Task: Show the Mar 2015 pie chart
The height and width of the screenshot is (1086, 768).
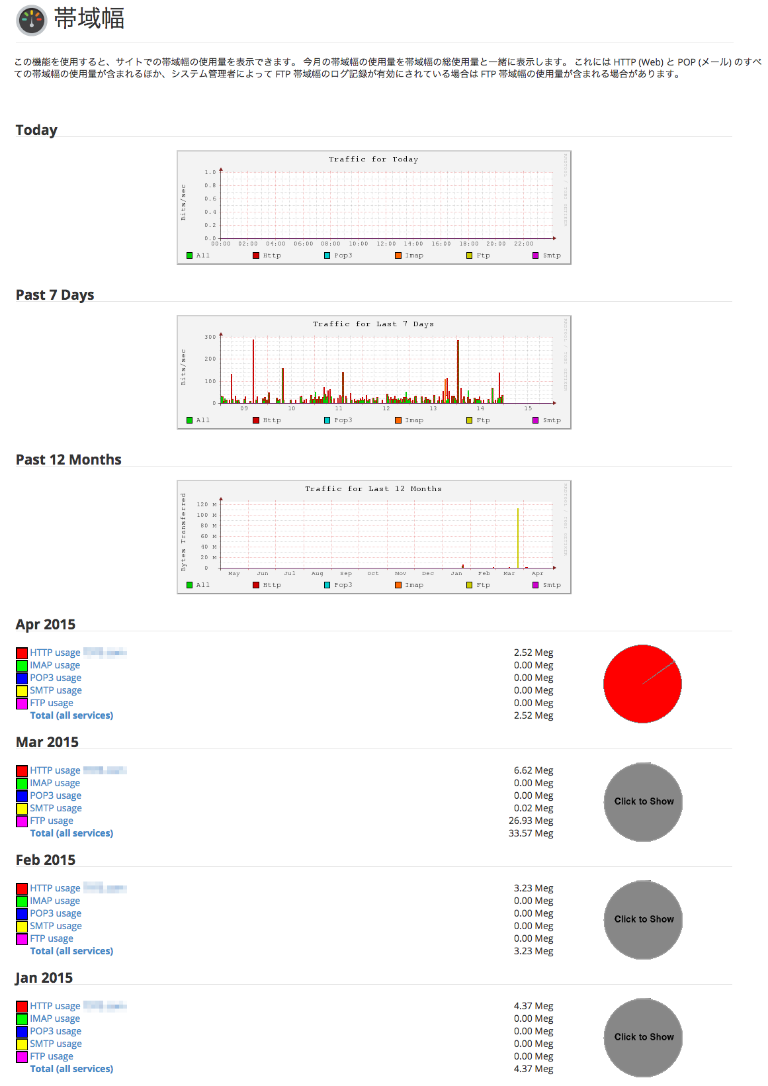Action: coord(643,801)
